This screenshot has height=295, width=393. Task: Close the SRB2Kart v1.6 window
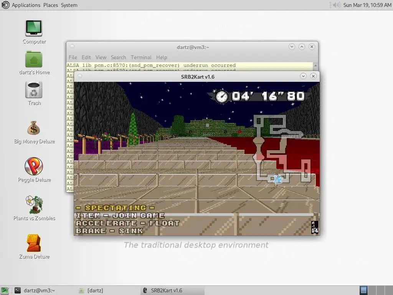coord(313,76)
